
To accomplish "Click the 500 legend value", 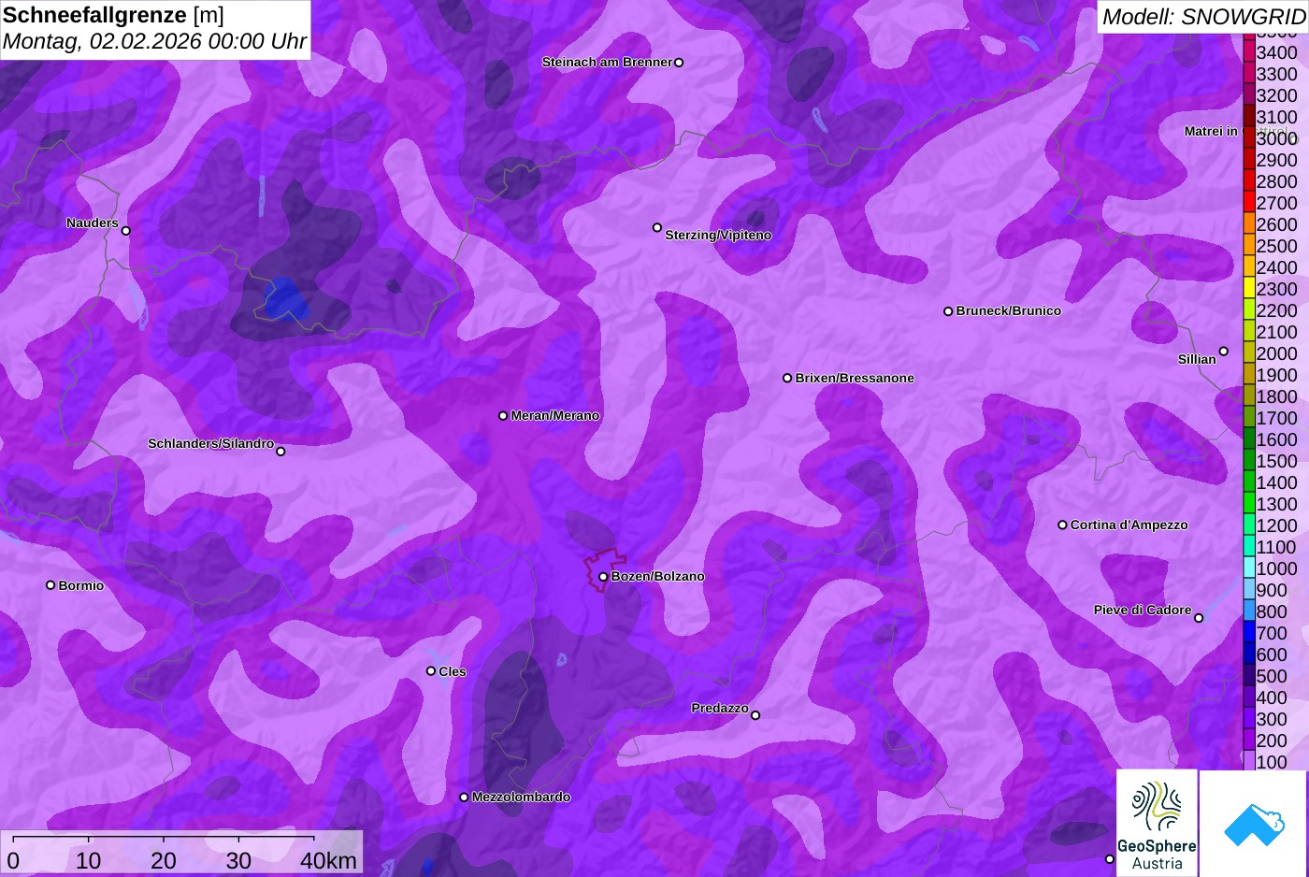I will pyautogui.click(x=1272, y=676).
